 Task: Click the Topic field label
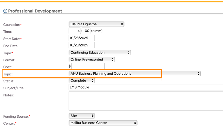[x=8, y=74]
